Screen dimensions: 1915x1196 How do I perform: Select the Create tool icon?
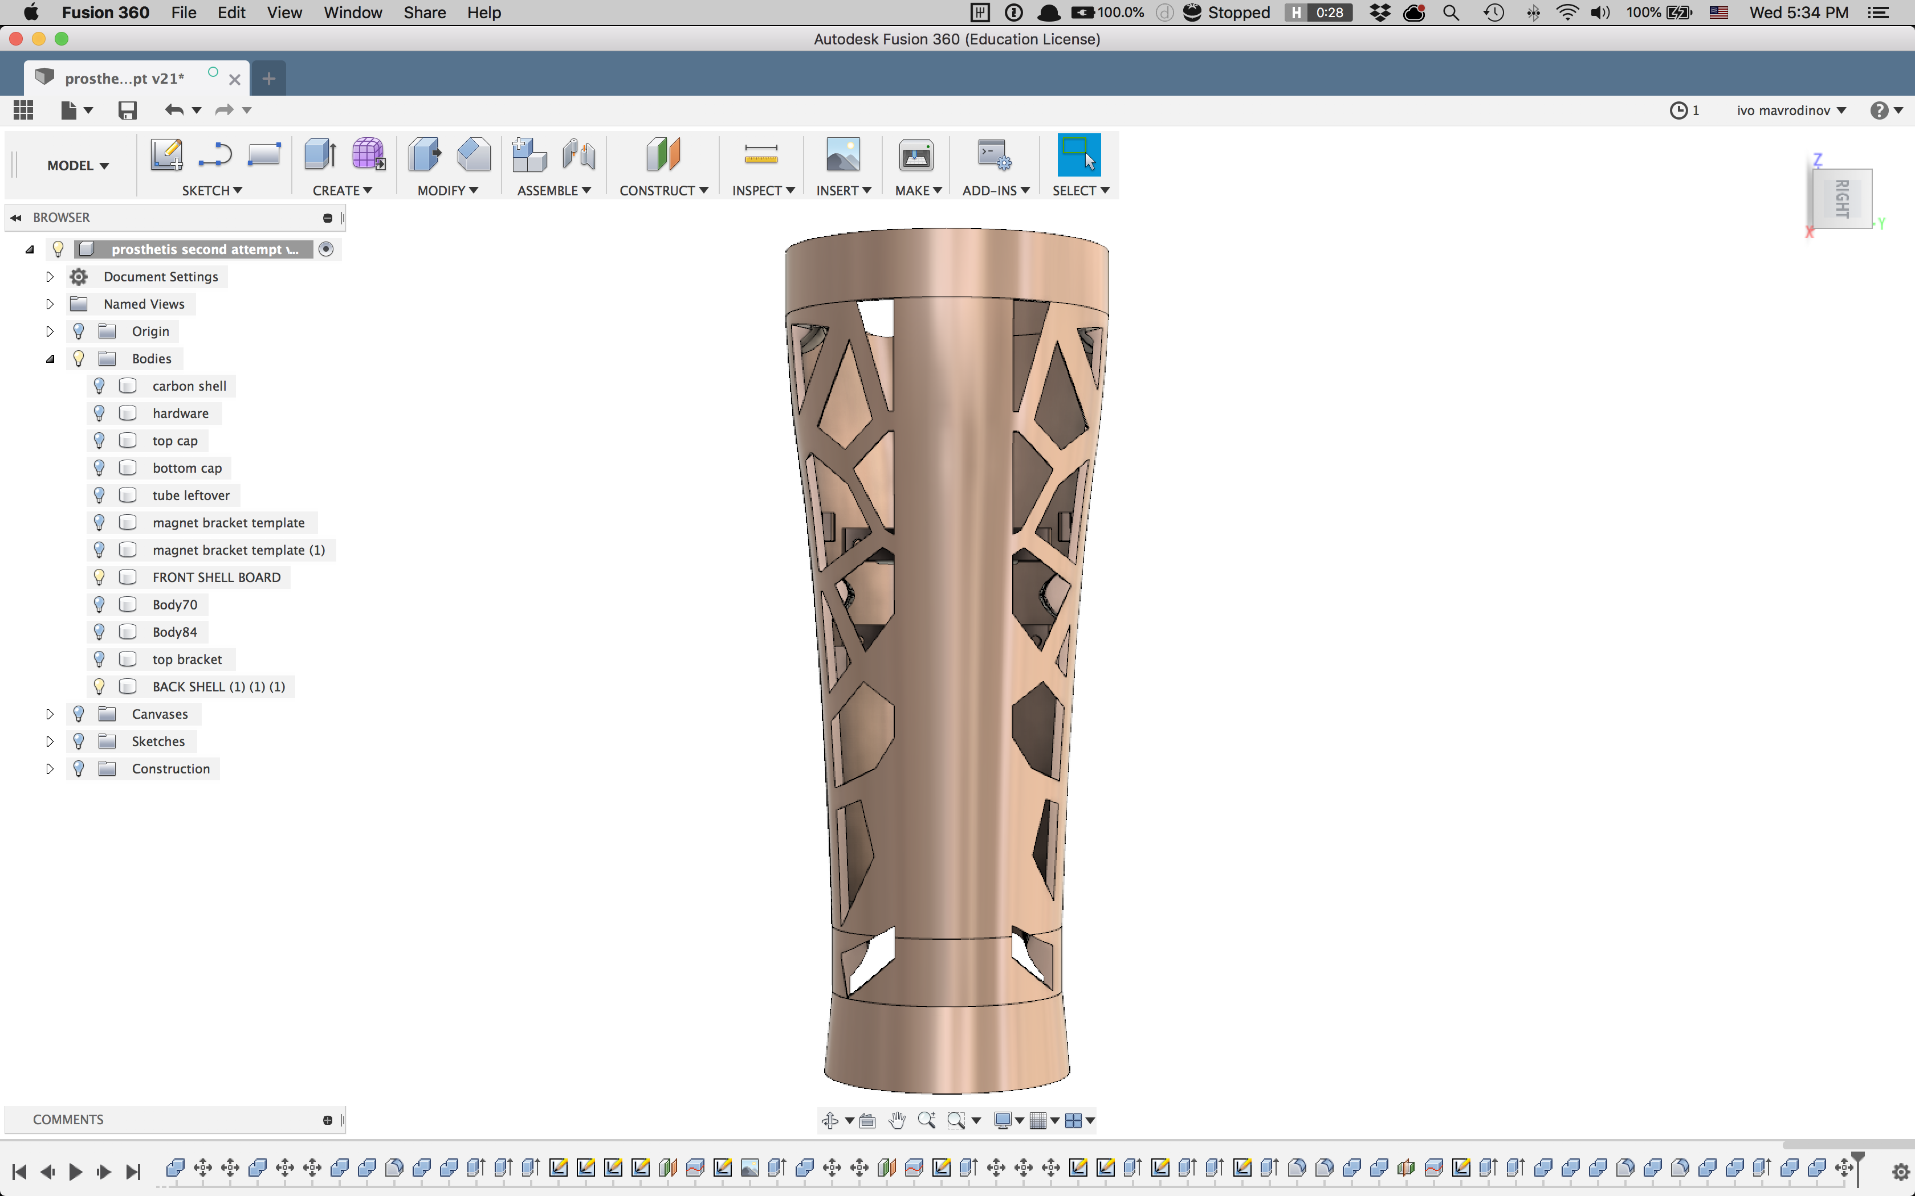tap(320, 154)
